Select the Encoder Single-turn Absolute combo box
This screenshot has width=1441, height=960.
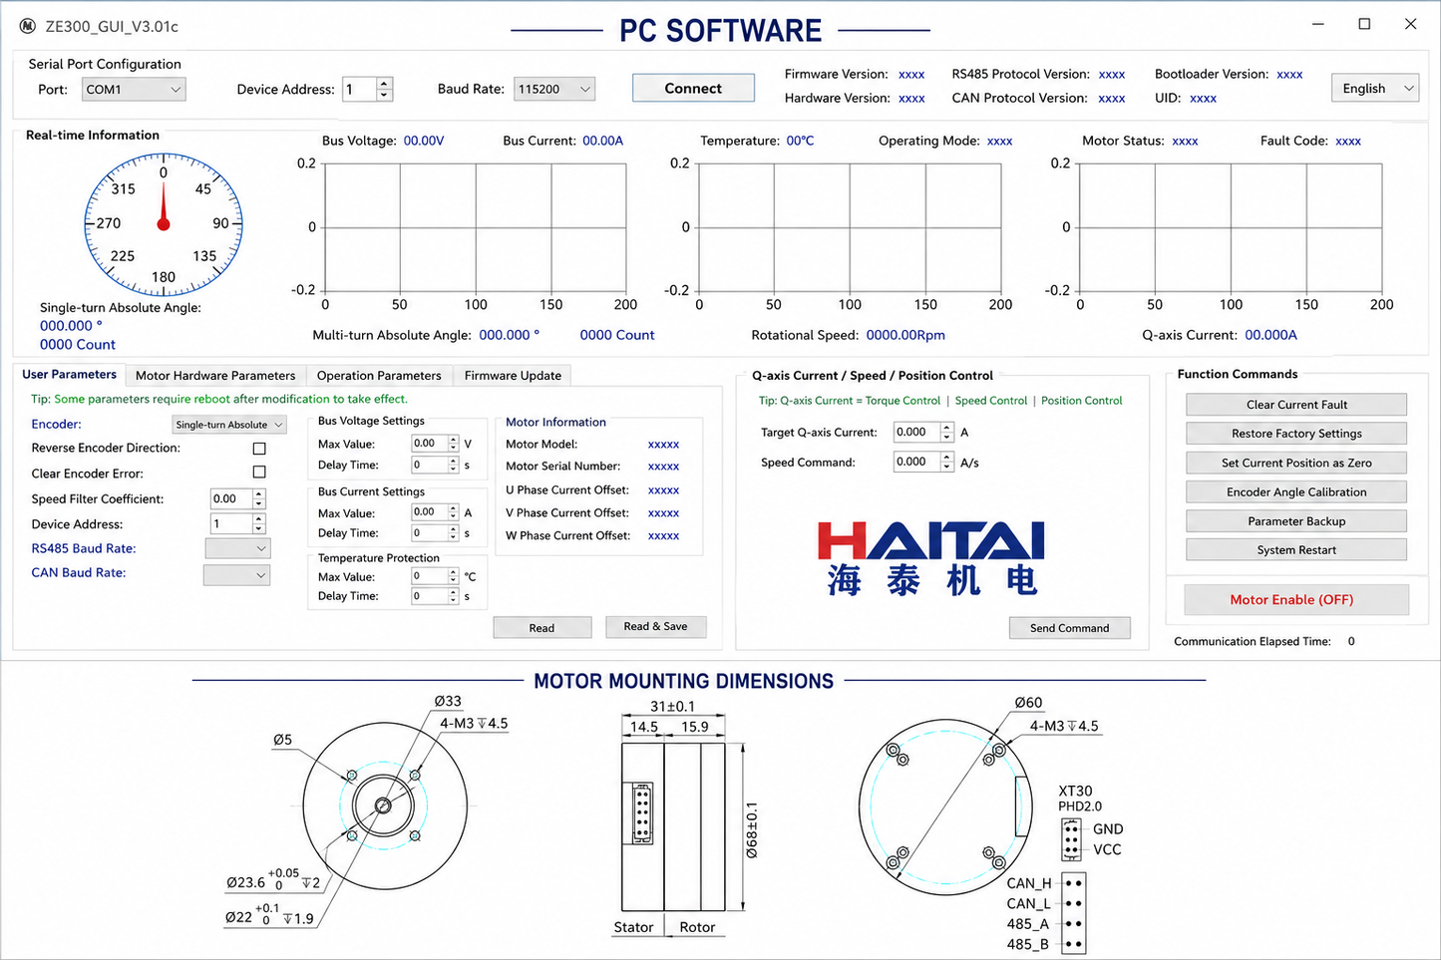229,425
